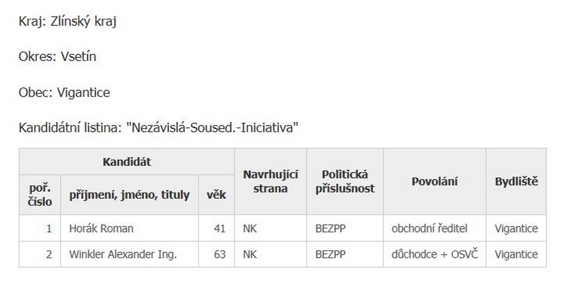
Task: Click the 'Navrhující strana' column header
Action: [x=270, y=182]
